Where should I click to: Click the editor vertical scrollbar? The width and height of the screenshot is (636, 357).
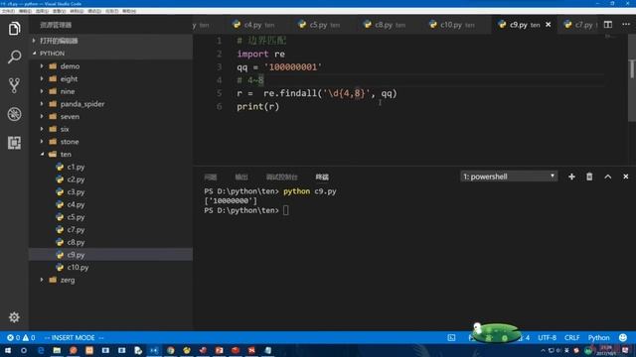[632, 77]
